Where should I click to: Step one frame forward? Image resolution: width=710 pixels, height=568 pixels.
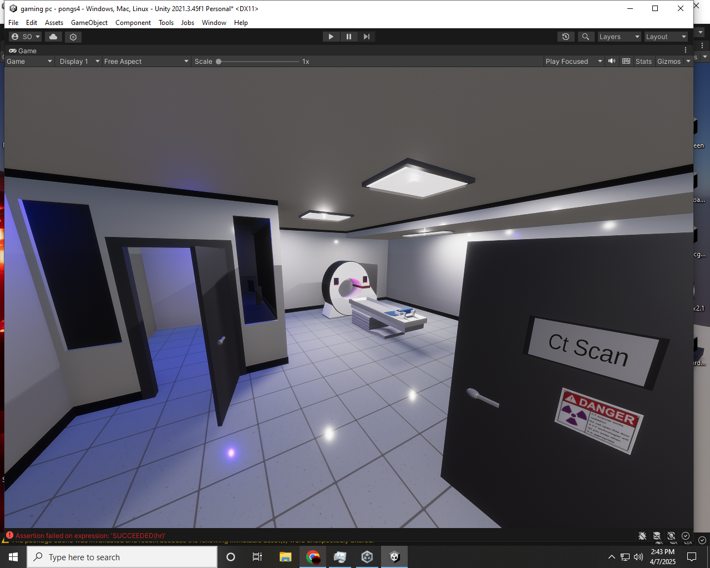367,36
